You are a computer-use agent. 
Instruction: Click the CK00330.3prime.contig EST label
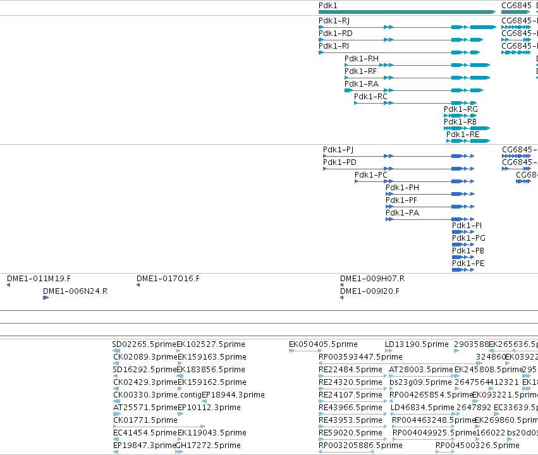157,395
